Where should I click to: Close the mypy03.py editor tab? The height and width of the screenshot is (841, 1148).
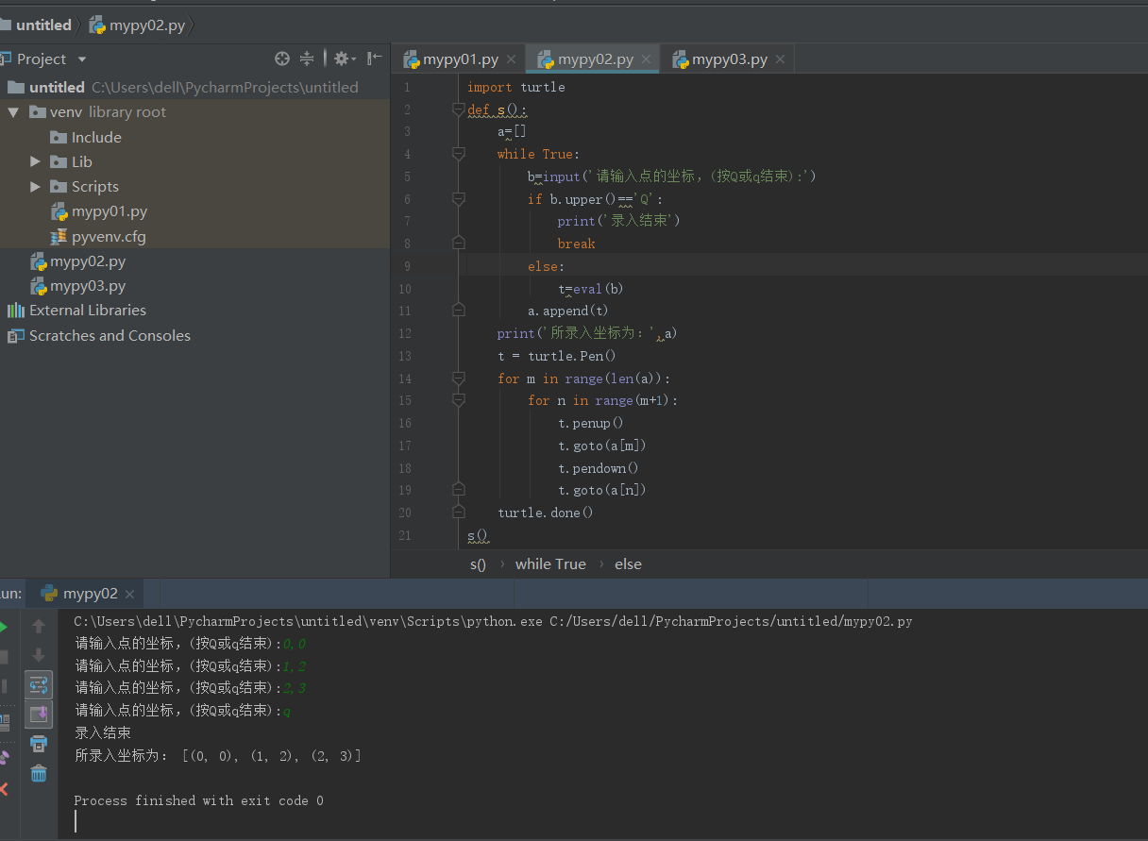[x=781, y=59]
